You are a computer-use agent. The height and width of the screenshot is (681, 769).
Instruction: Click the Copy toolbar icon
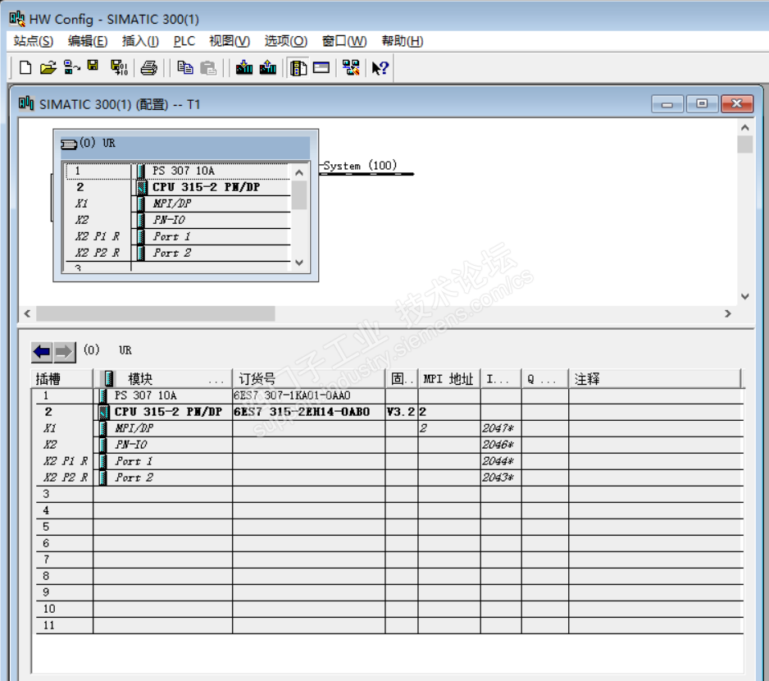(185, 67)
